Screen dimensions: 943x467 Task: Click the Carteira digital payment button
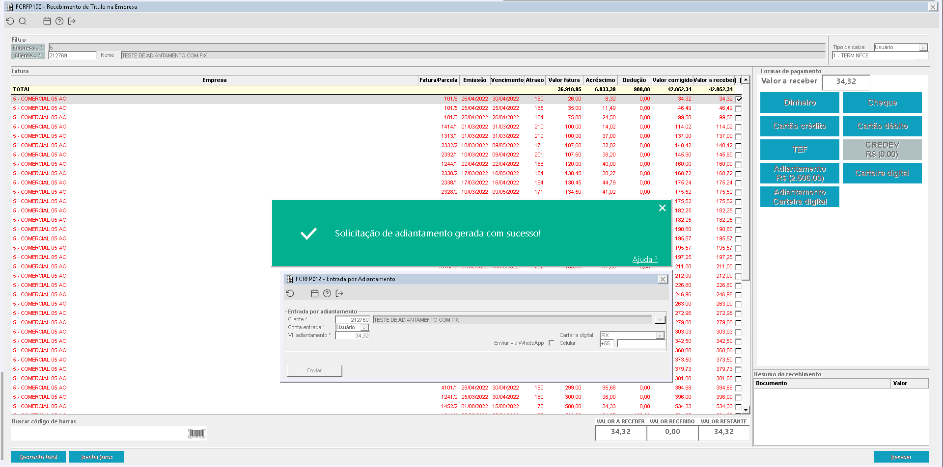(x=882, y=173)
